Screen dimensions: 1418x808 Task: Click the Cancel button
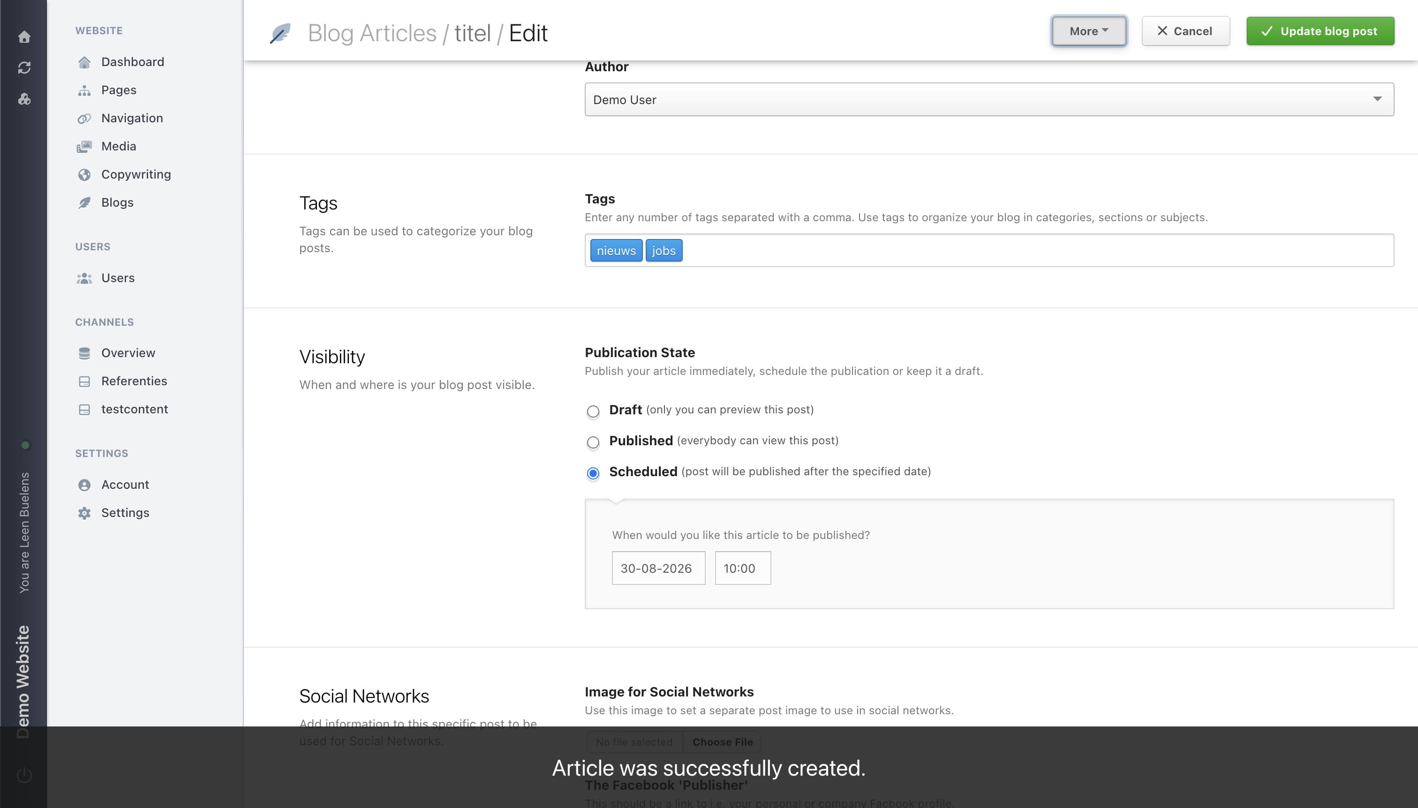tap(1185, 31)
